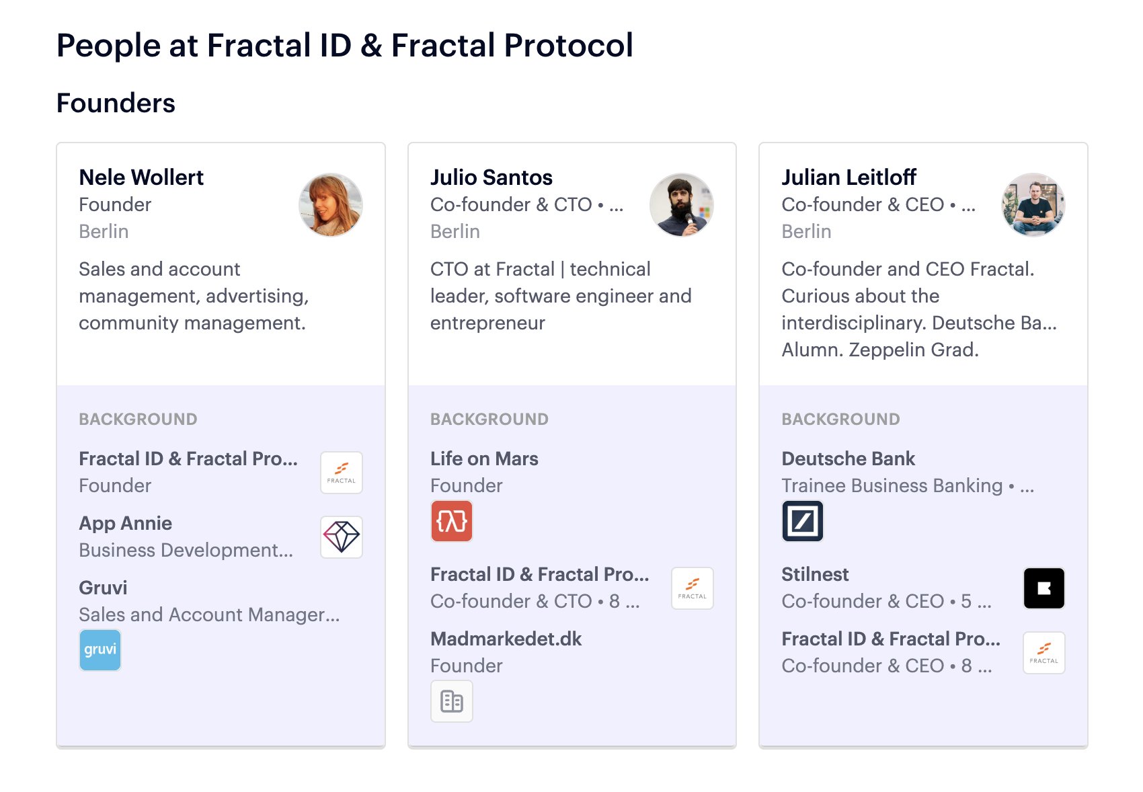The height and width of the screenshot is (792, 1143).
Task: Open Julian Leitloff's profile photo
Action: tap(1033, 205)
